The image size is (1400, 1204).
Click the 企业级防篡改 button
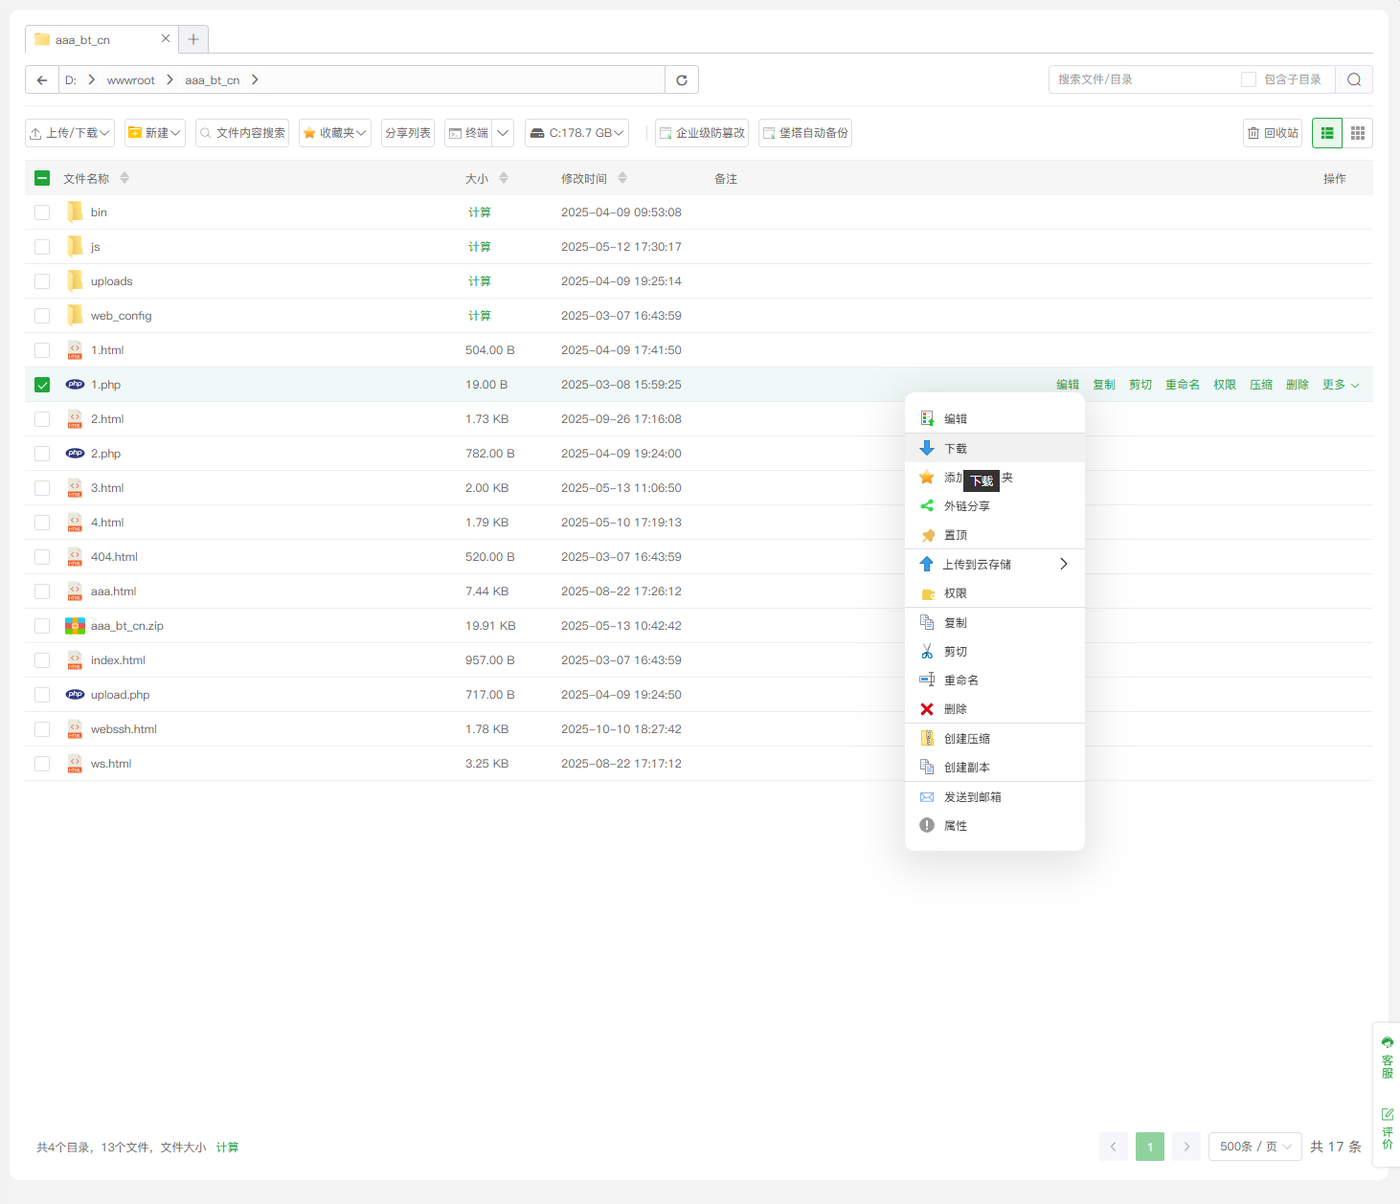tap(702, 133)
